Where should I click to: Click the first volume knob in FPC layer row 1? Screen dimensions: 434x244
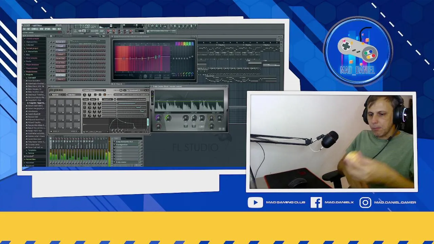click(x=90, y=104)
